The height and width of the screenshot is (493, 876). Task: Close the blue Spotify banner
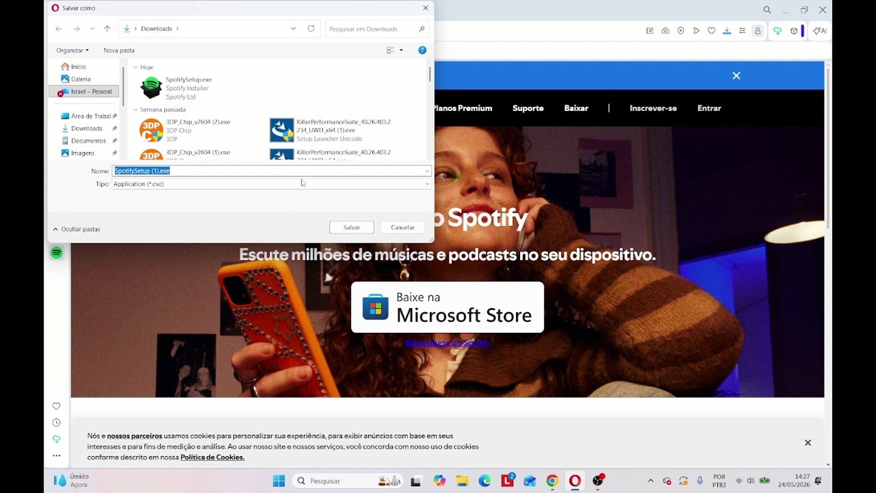tap(736, 76)
